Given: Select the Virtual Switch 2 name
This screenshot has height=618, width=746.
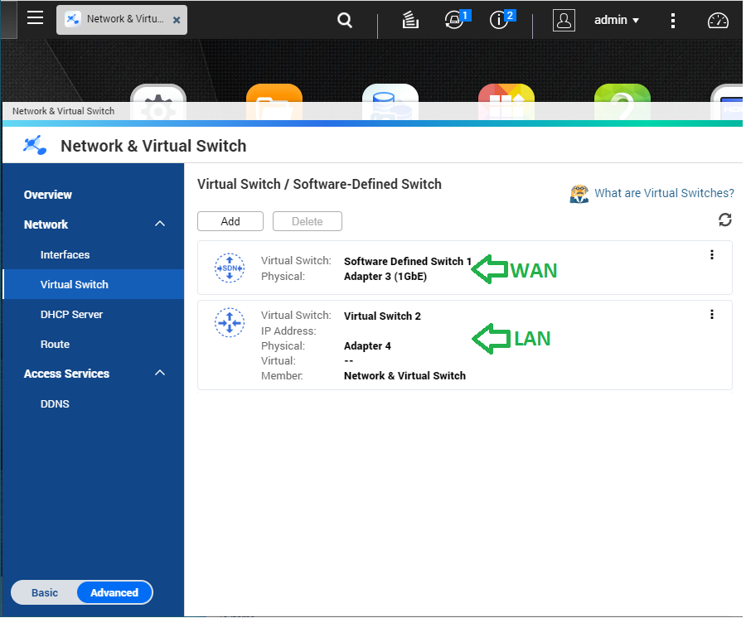Looking at the screenshot, I should tap(382, 316).
